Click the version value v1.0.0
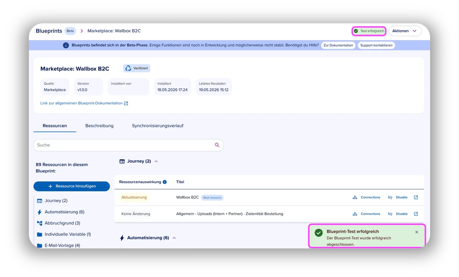 click(x=82, y=90)
